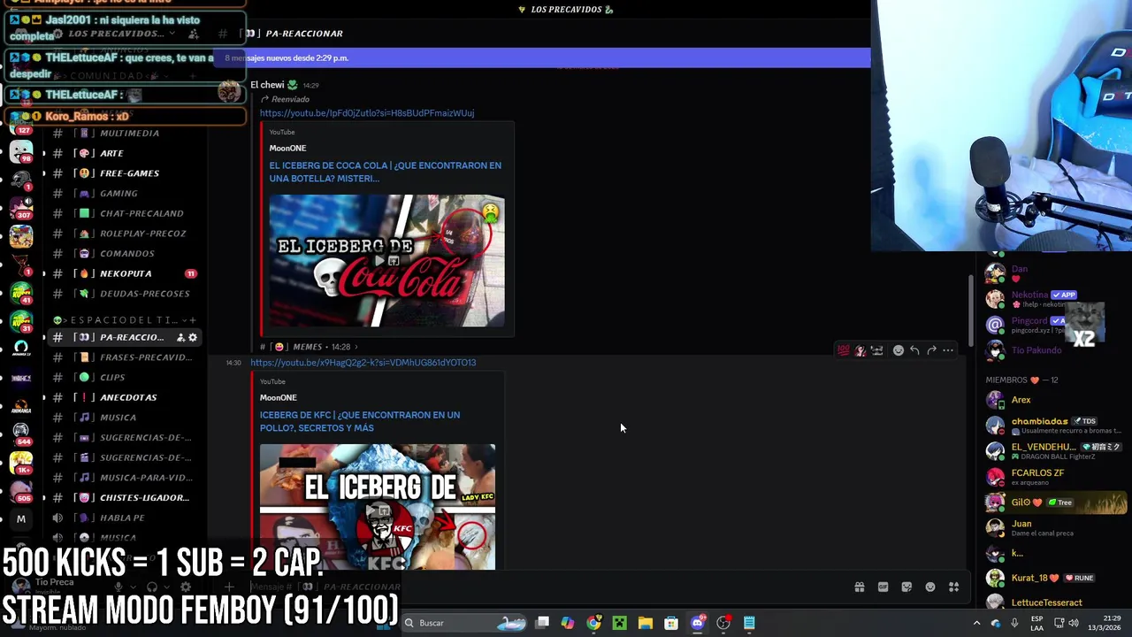Screen dimensions: 1132x637
Task: Open the GIF picker
Action: pyautogui.click(x=883, y=587)
